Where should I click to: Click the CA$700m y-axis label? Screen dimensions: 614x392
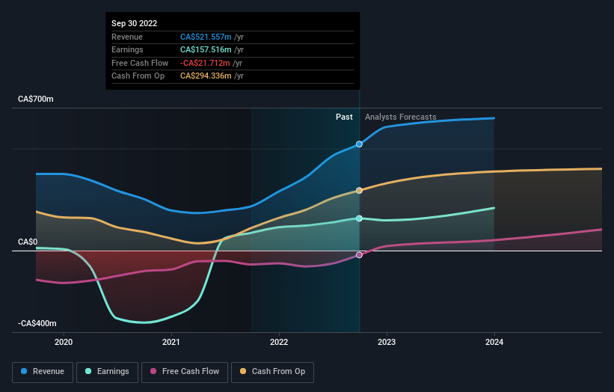coord(36,99)
